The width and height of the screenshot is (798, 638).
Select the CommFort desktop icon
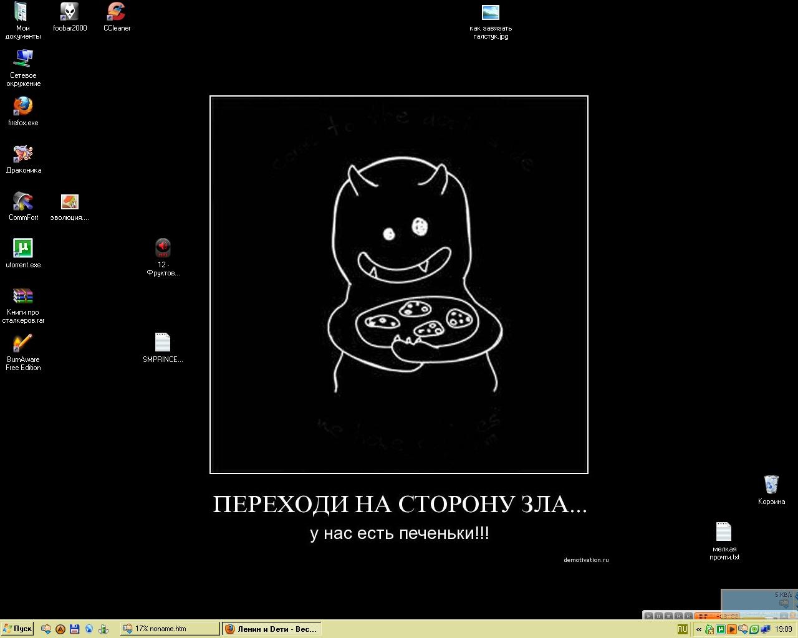[x=23, y=206]
